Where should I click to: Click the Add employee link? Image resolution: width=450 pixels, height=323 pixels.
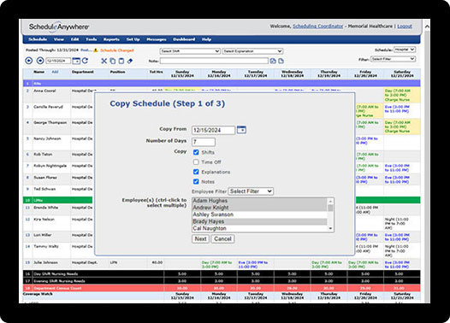(55, 72)
